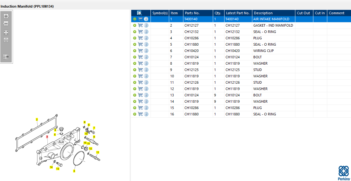
Task: Click the Cut Out column header
Action: click(x=304, y=13)
